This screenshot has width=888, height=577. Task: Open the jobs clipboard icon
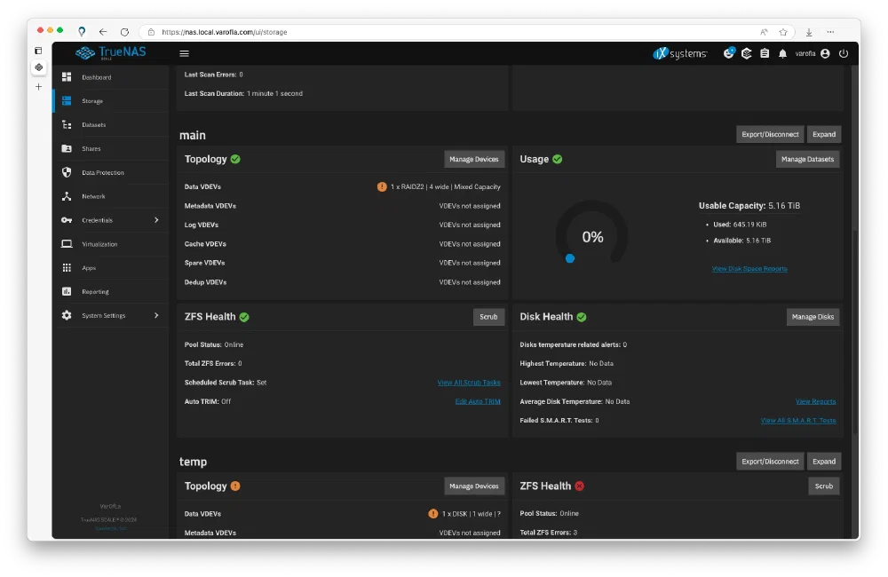pos(765,53)
